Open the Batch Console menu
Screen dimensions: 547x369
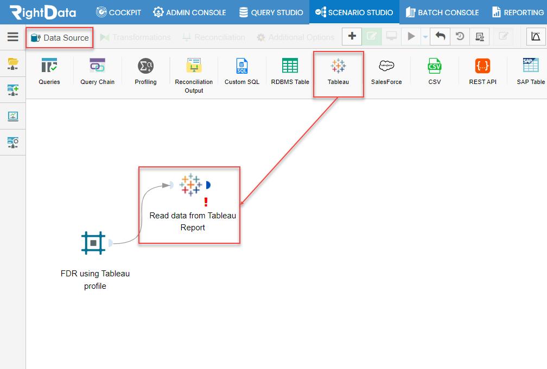tap(442, 12)
